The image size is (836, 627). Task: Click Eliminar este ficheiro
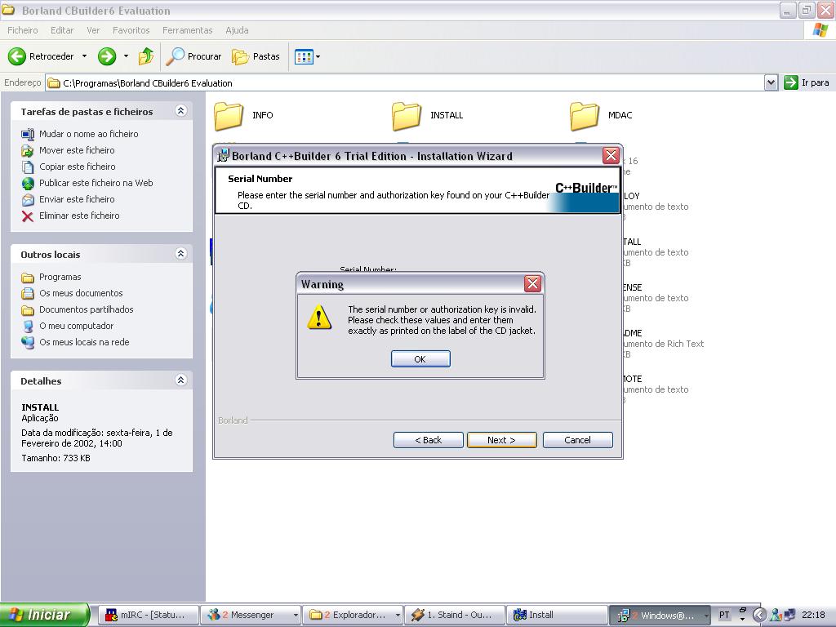pos(79,216)
